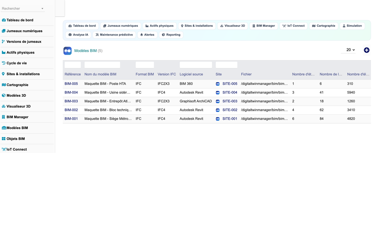This screenshot has height=234, width=379.
Task: Click the Objets BIM grid icon
Action: 4,139
